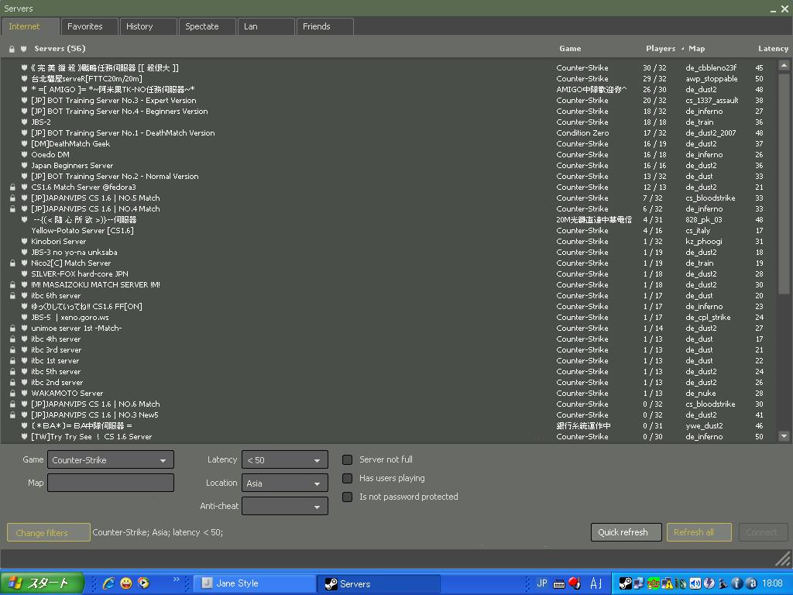Switch to the Favorites tab
This screenshot has width=793, height=595.
coord(85,26)
